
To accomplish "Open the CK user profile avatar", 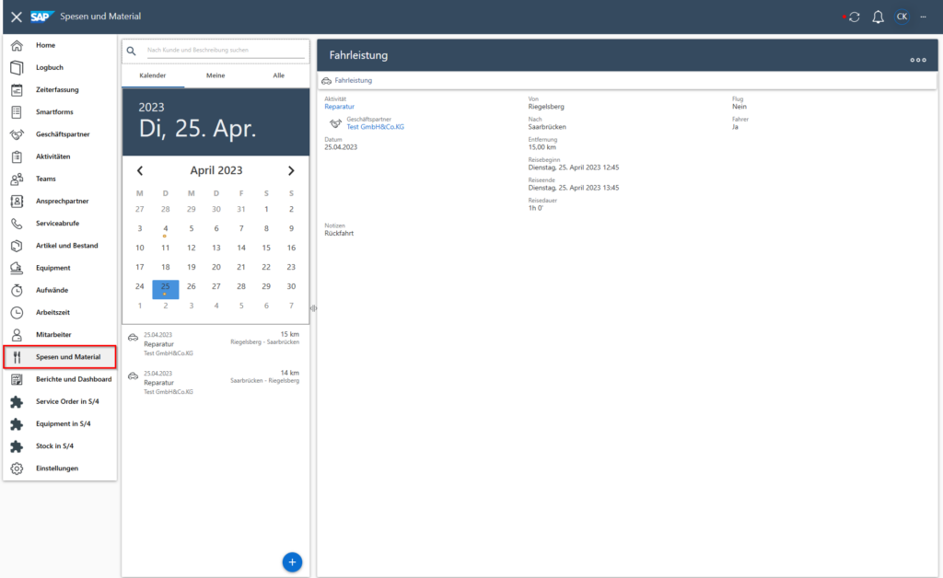I will tap(902, 16).
